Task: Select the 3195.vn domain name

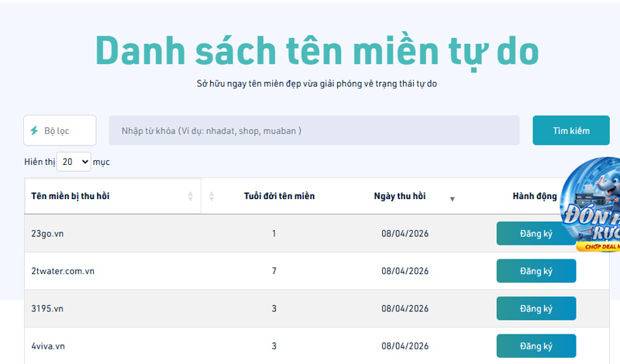Action: click(47, 309)
